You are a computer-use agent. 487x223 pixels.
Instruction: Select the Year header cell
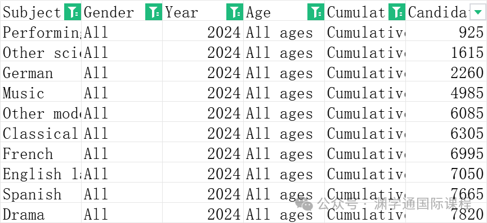(x=203, y=12)
